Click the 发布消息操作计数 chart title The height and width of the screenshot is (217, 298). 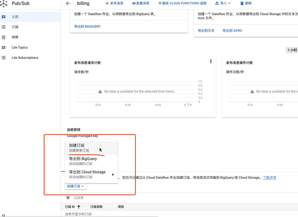[239, 63]
